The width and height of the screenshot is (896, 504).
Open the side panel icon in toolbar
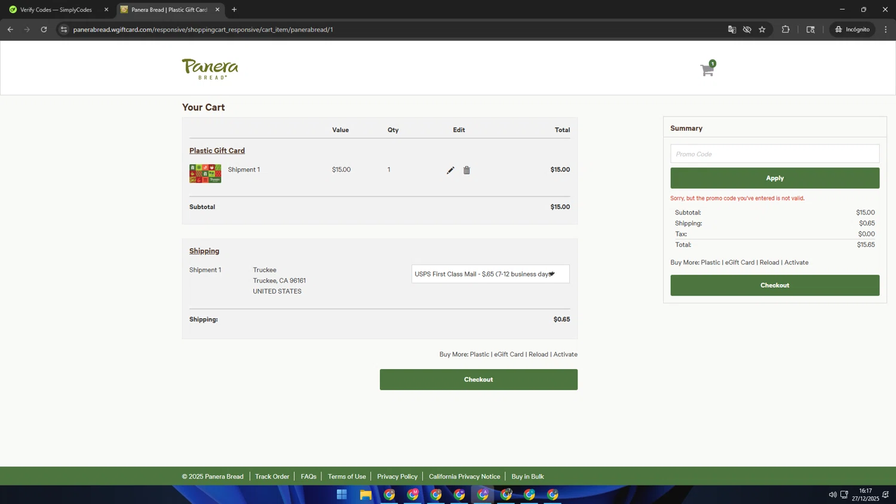pyautogui.click(x=811, y=29)
